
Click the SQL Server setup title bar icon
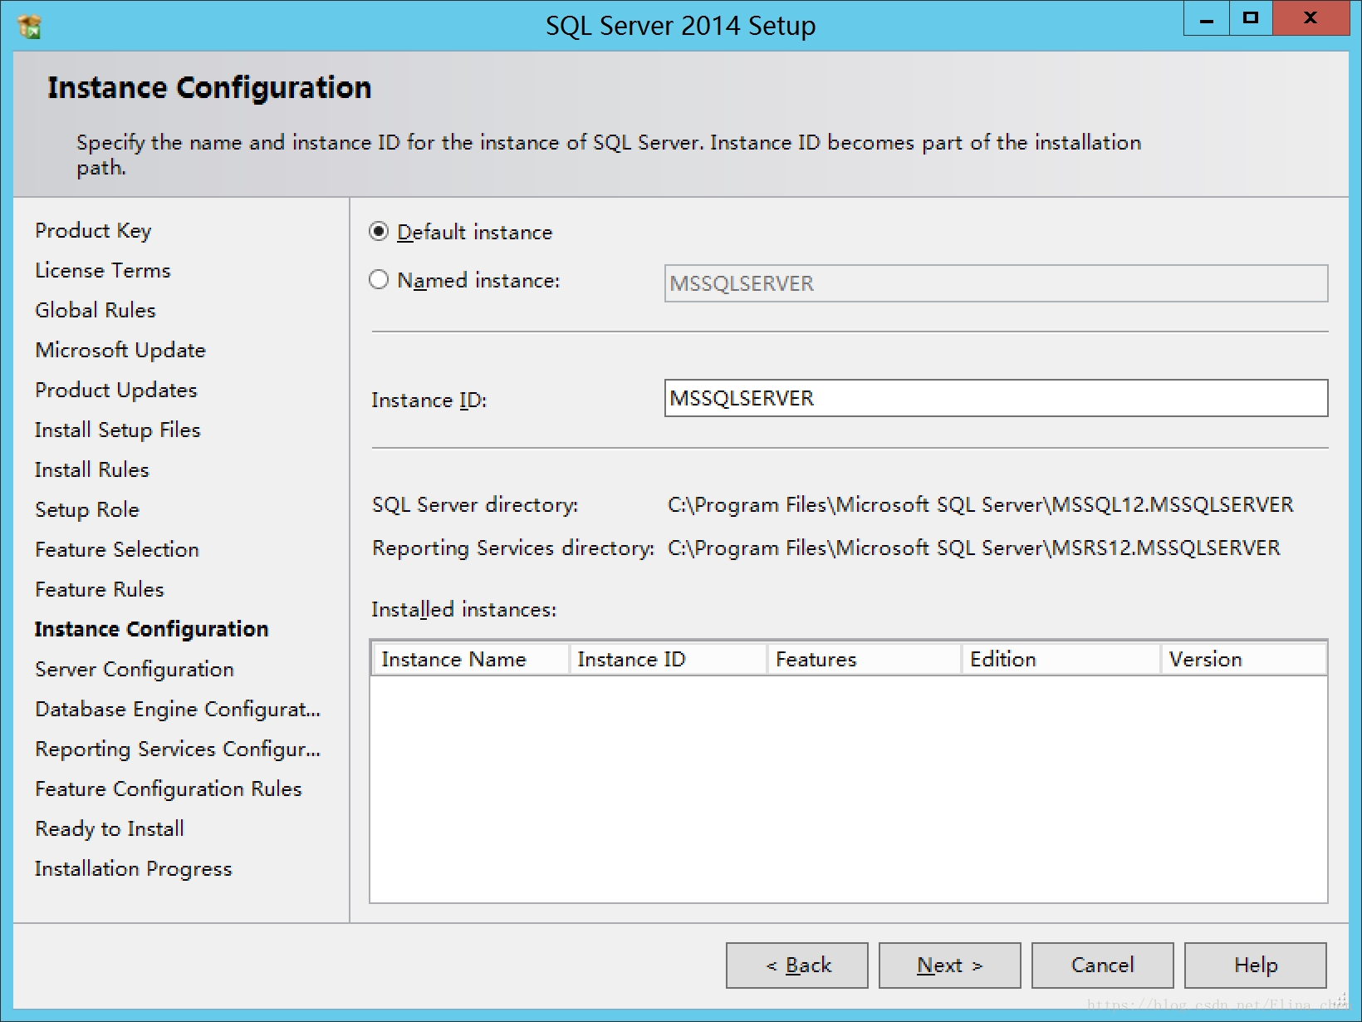click(29, 27)
